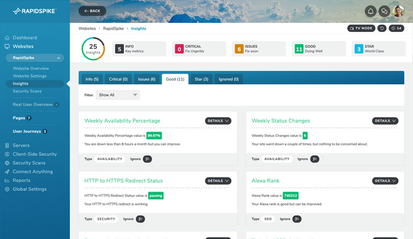The width and height of the screenshot is (413, 239).
Task: Open the notifications bell icon
Action: [x=370, y=11]
